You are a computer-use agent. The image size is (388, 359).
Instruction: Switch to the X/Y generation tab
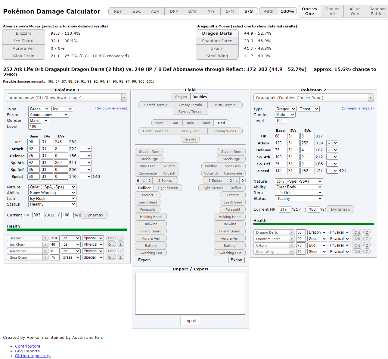click(x=211, y=11)
